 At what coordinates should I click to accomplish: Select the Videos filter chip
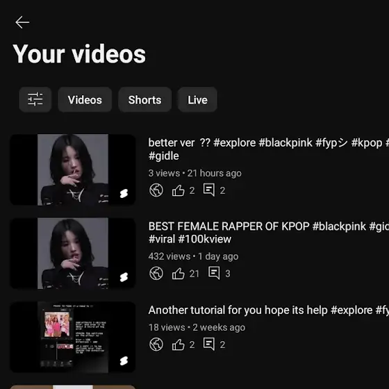click(85, 99)
